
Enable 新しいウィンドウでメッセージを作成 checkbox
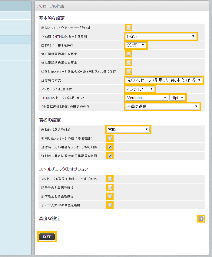(x=129, y=28)
